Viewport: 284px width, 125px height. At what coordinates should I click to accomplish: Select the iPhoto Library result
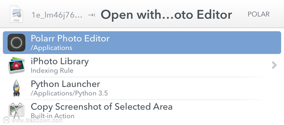[x=142, y=65]
